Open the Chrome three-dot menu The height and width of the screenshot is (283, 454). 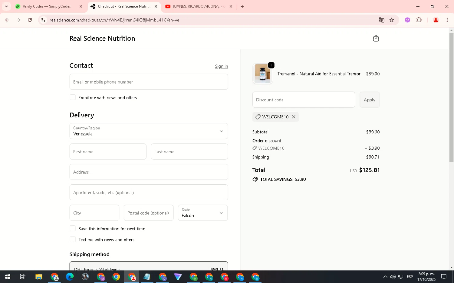point(447,20)
